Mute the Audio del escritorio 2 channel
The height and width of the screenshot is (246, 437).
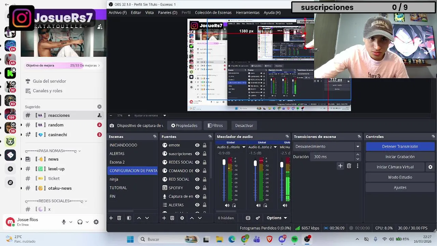[258, 205]
